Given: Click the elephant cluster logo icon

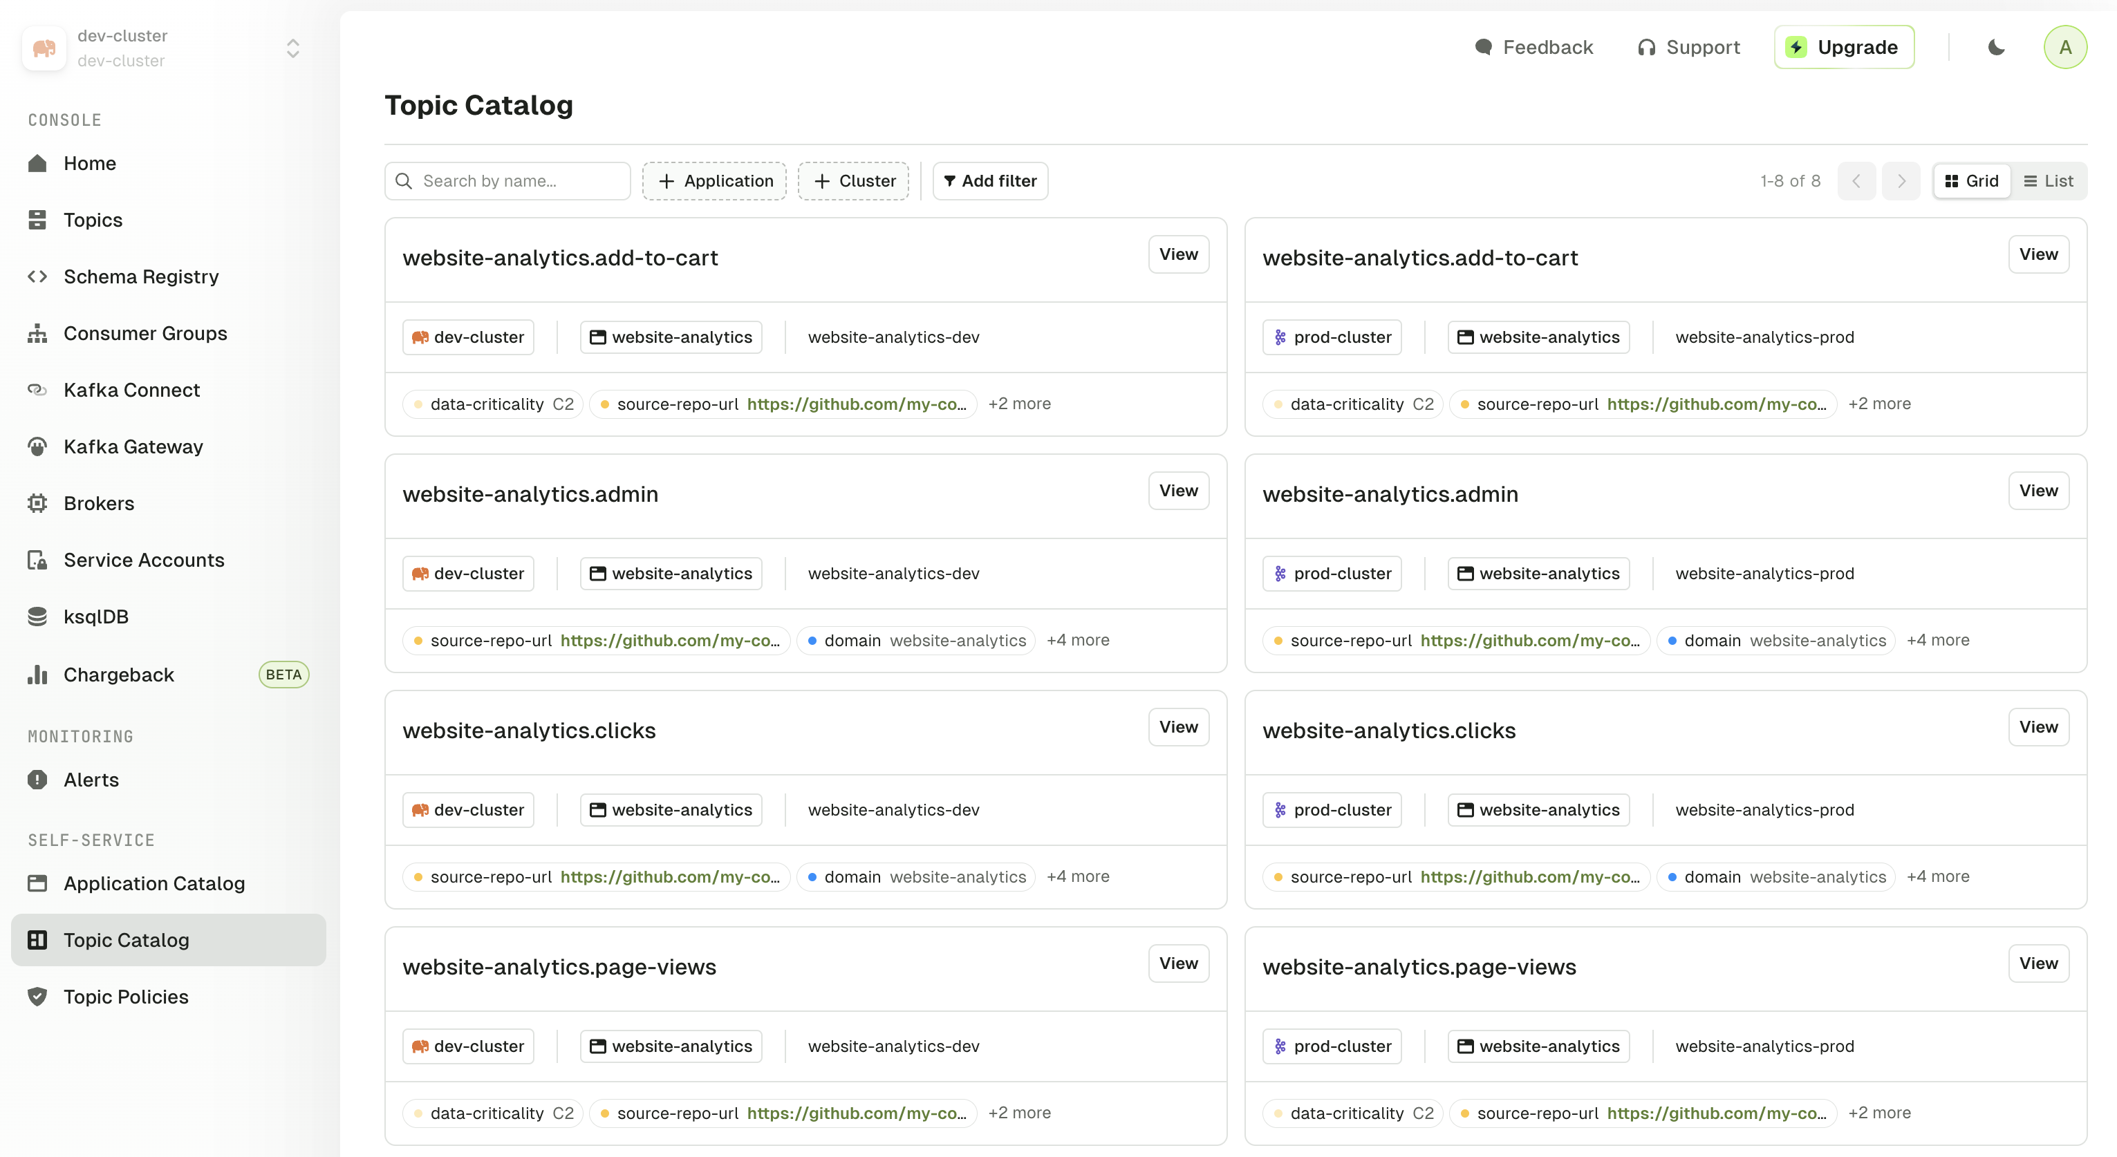Looking at the screenshot, I should [44, 48].
